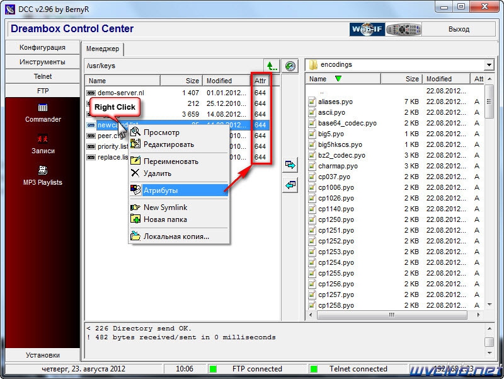Expand the encodings folder dropdown
Image resolution: width=504 pixels, height=379 pixels.
pyautogui.click(x=489, y=65)
